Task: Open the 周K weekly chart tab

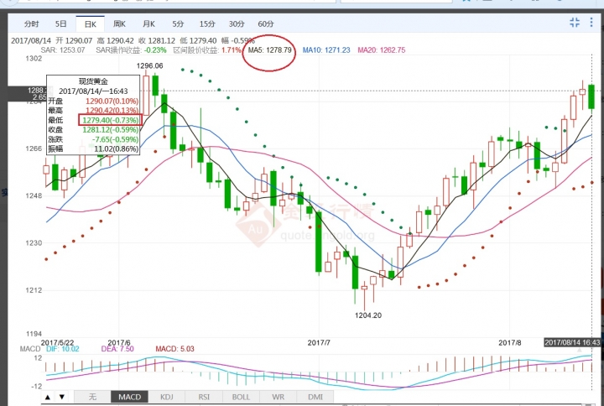Action: (118, 24)
